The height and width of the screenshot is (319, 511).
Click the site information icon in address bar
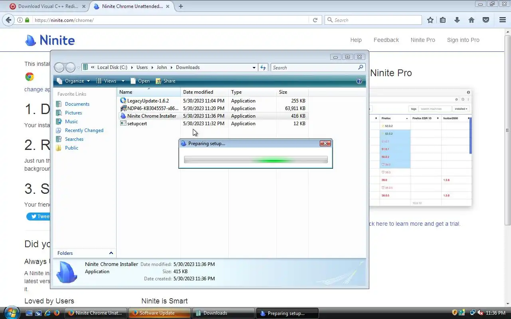click(20, 20)
